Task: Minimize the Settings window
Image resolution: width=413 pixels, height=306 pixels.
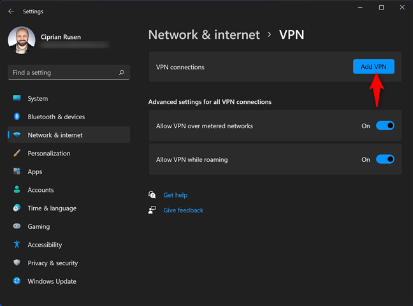Action: coord(360,8)
